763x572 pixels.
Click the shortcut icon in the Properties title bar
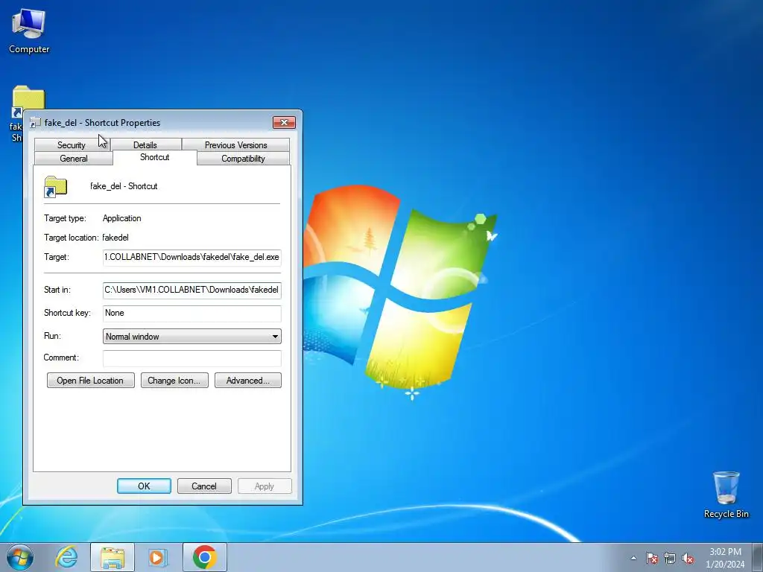click(35, 123)
